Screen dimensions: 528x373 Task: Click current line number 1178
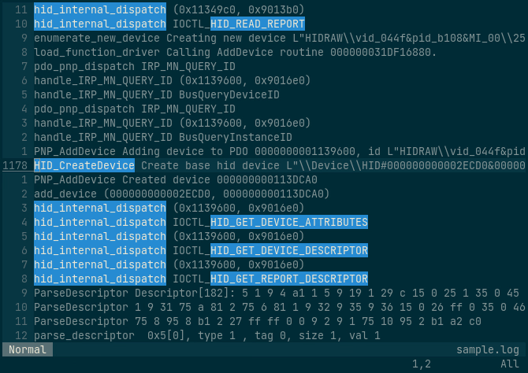pyautogui.click(x=15, y=165)
